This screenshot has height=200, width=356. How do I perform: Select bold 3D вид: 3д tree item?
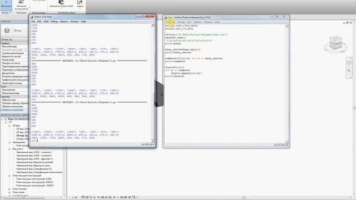tap(22, 136)
